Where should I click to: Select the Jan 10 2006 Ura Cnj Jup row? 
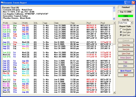(x=57, y=84)
